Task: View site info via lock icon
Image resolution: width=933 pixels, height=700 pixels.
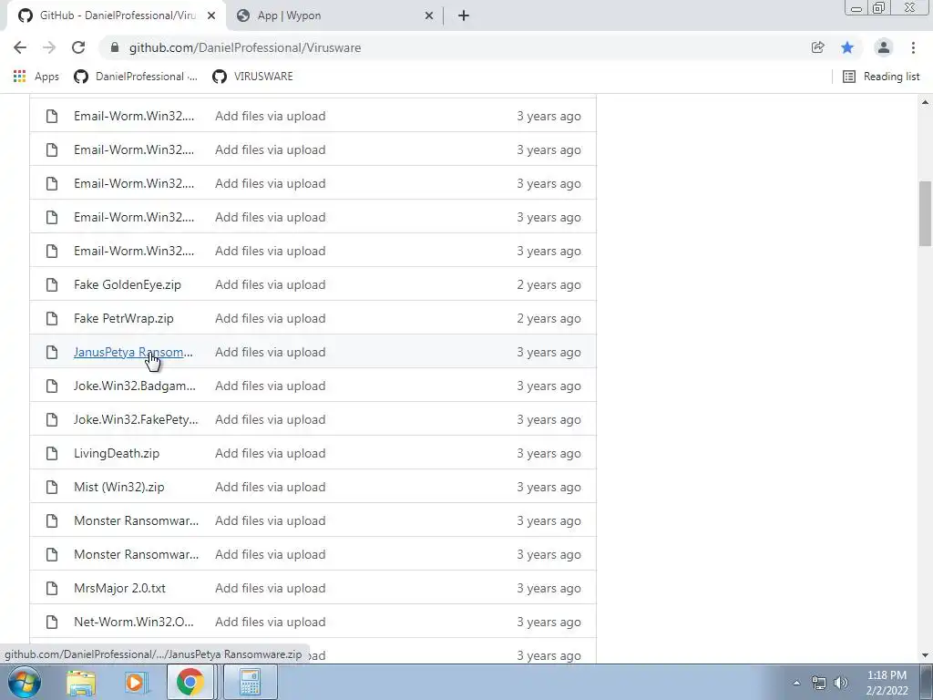Action: pyautogui.click(x=115, y=47)
